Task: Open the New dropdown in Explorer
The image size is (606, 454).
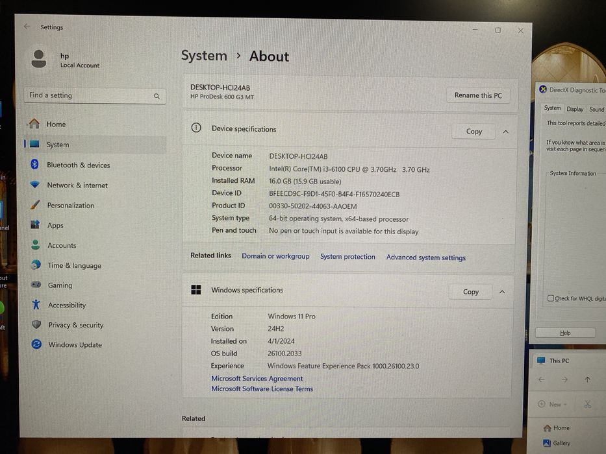Action: pyautogui.click(x=553, y=404)
